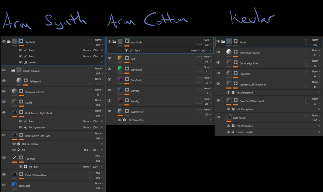Viewport: 323px width, 192px height.
Task: Select the Brick Pattern Right Hand layer
Action: [53, 113]
